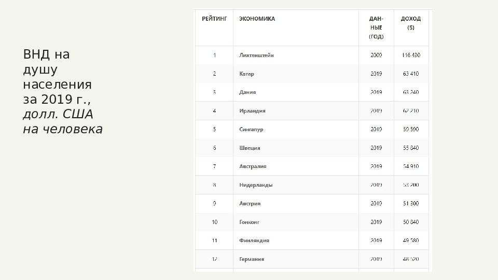Viewport: 498px width, 280px height.
Task: Click the ДОХОД ($) column header
Action: tap(411, 23)
